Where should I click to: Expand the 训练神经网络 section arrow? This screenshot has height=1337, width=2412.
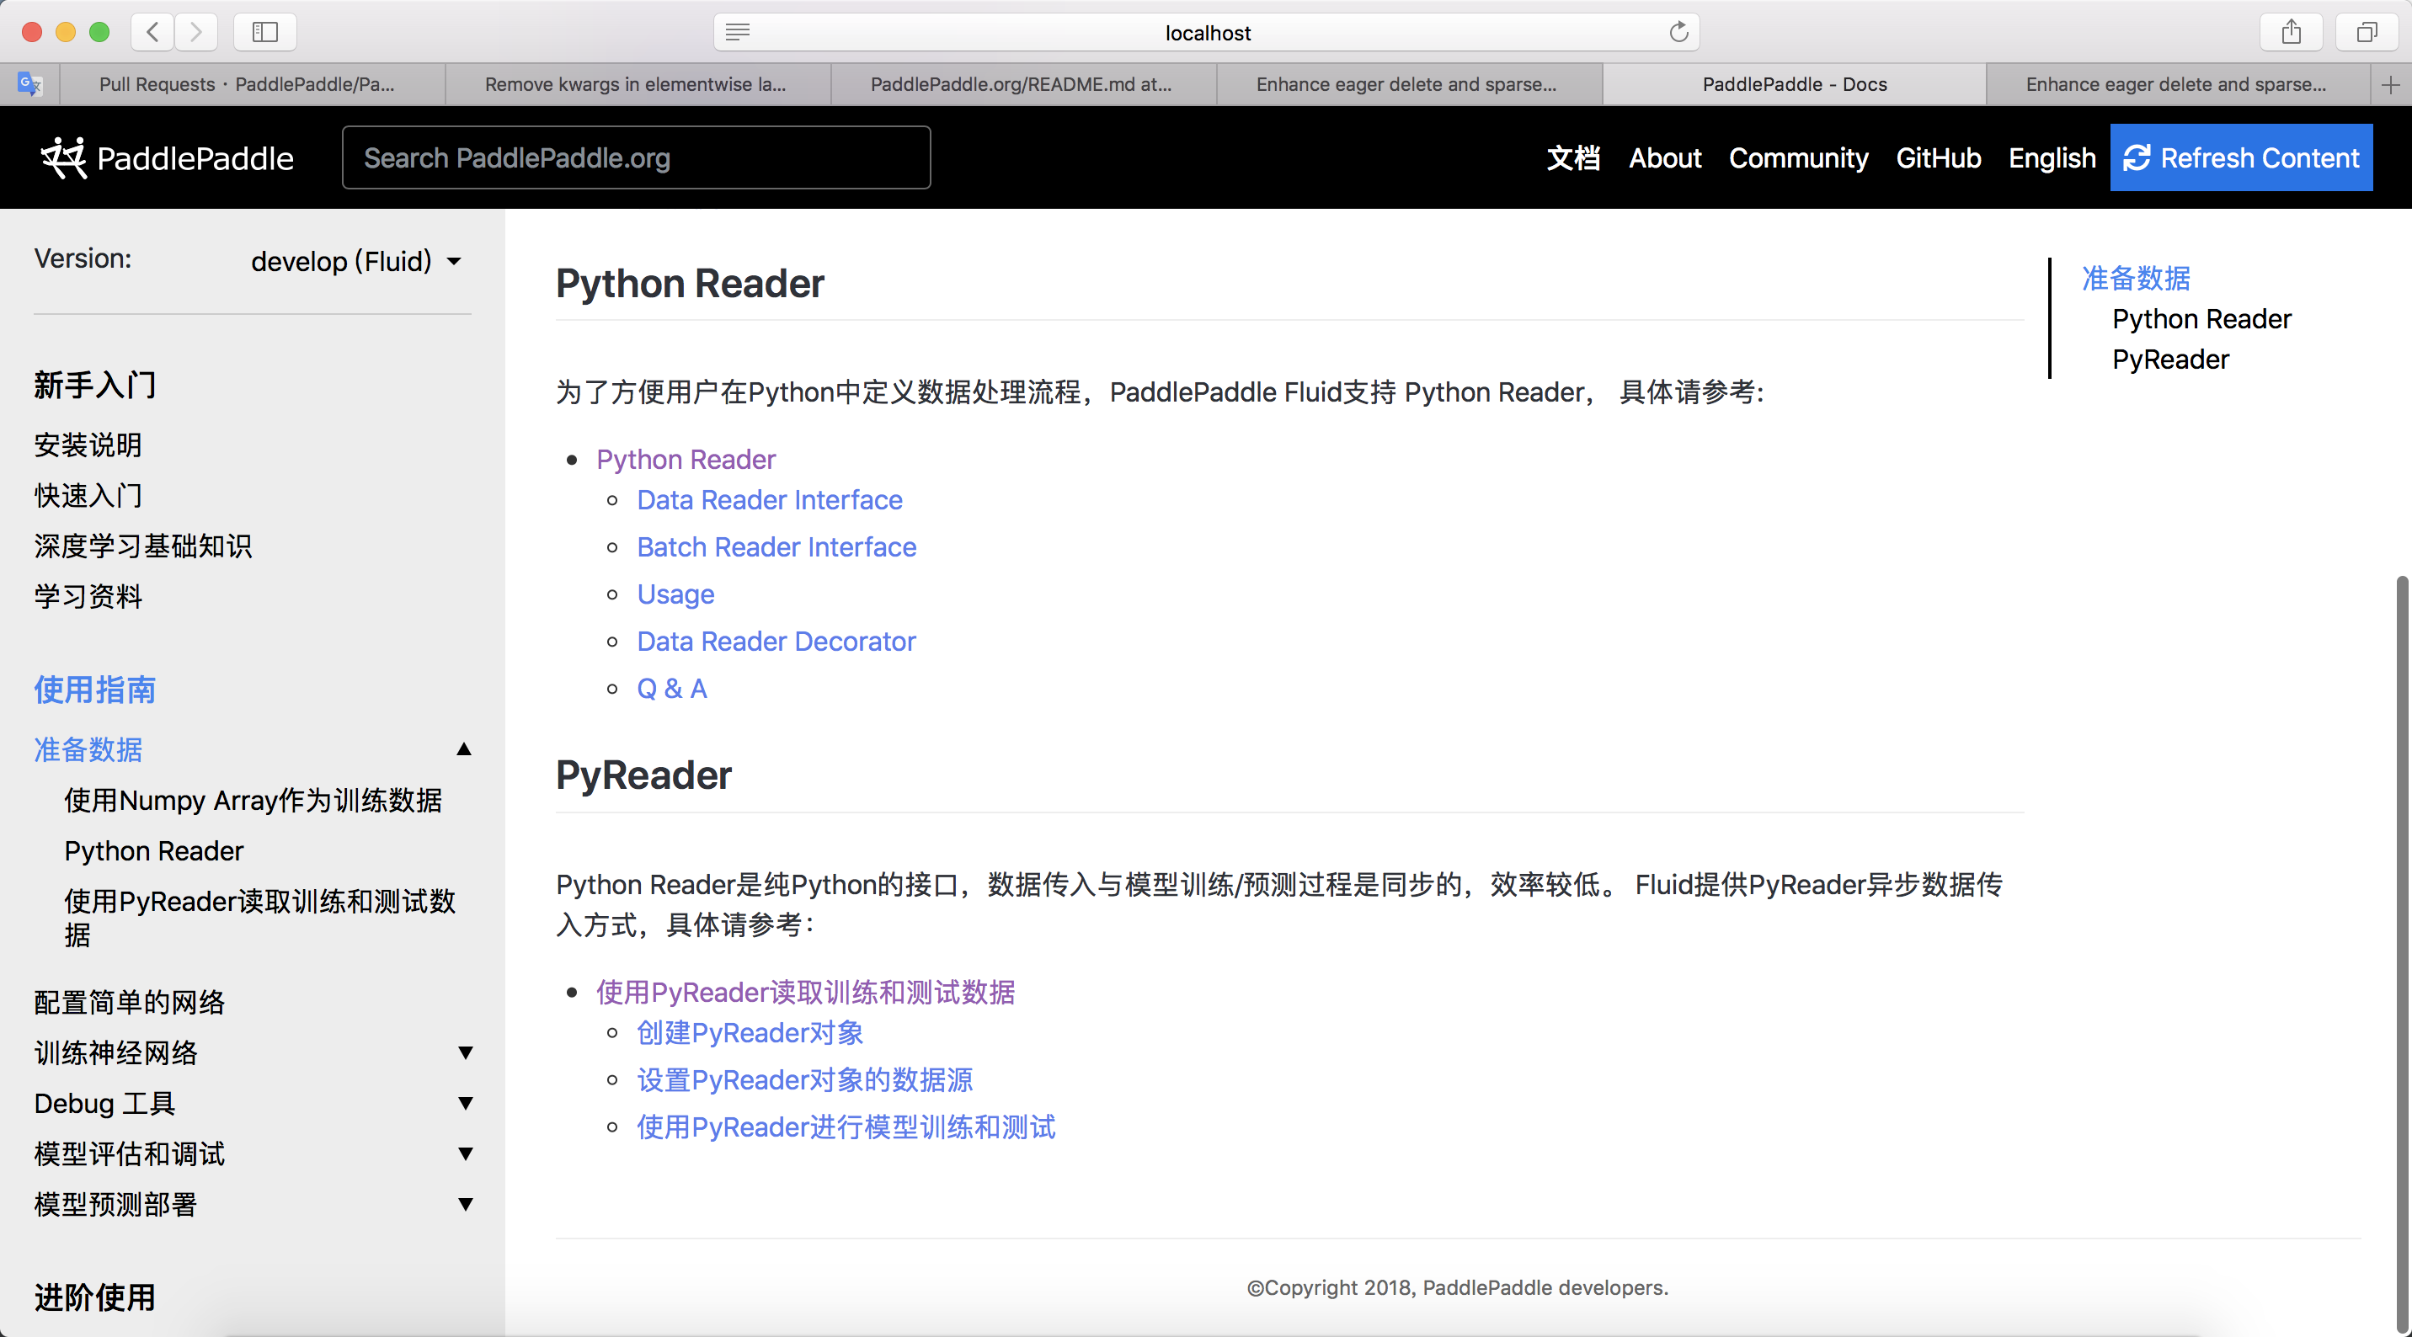(x=466, y=1052)
